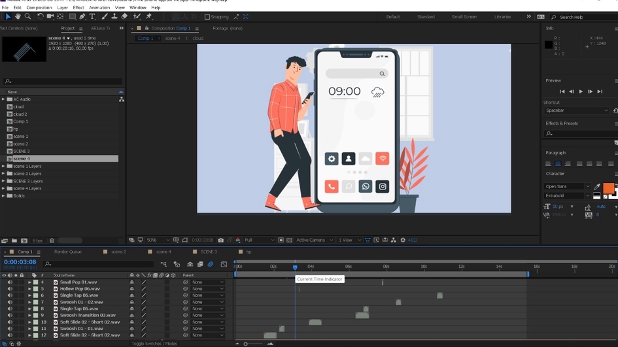Image resolution: width=618 pixels, height=347 pixels.
Task: Select the Rotation tool
Action: [x=40, y=16]
